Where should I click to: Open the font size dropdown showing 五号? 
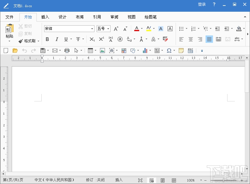click(108, 28)
